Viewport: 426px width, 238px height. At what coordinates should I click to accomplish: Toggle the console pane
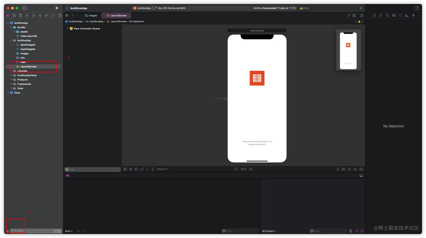coord(362,231)
